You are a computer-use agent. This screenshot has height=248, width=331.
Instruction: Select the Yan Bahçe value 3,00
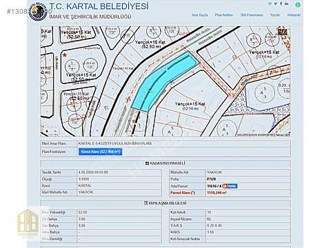[81, 226]
